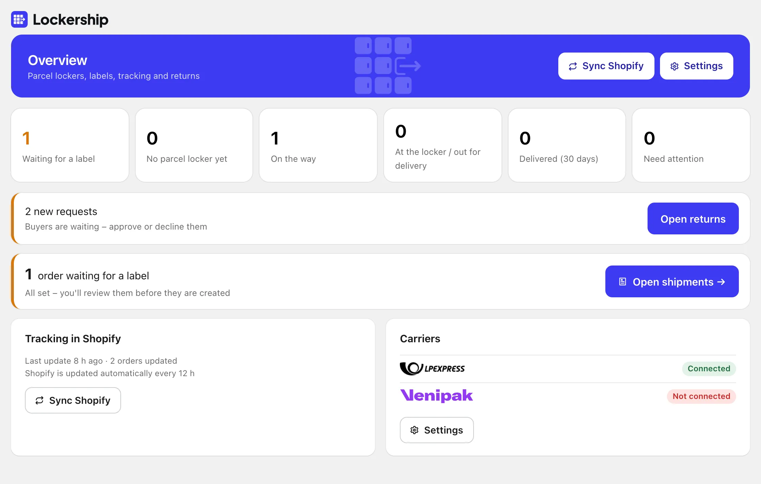Open the Delivered (30 days) card
The height and width of the screenshot is (484, 761).
point(567,145)
